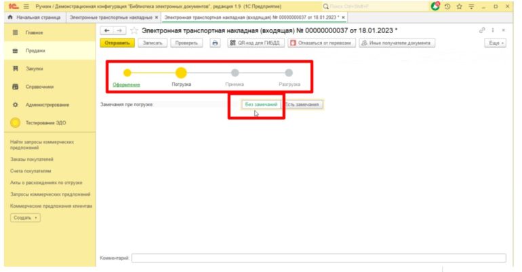Image resolution: width=522 pixels, height=272 pixels.
Task: Select the Оформление stage link
Action: pos(127,85)
